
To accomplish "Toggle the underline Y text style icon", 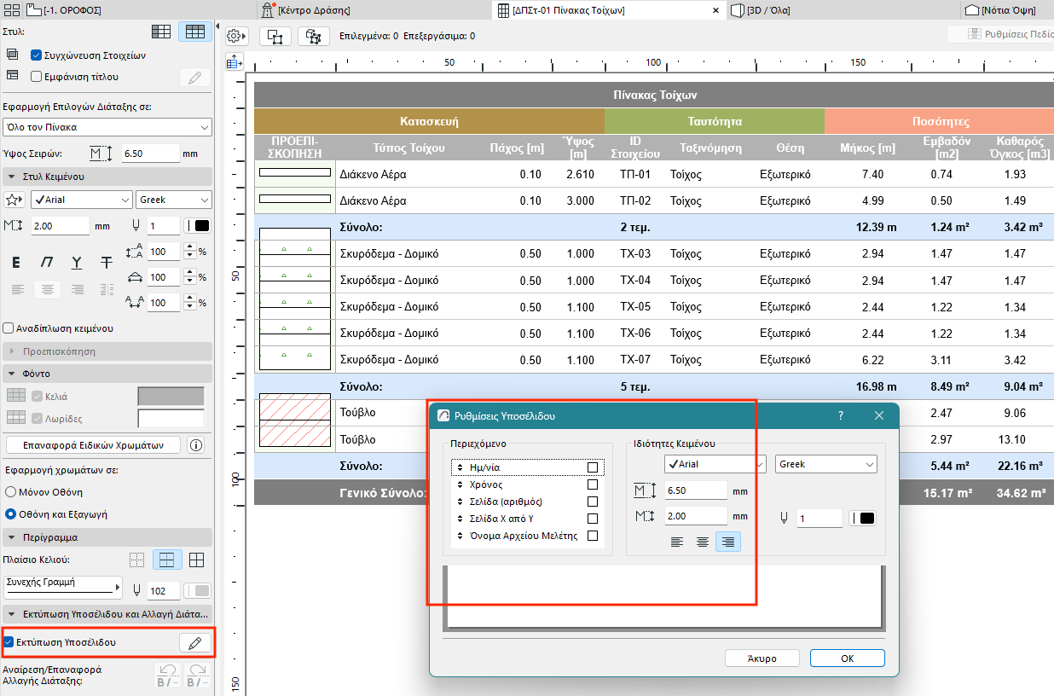I will coord(76,262).
